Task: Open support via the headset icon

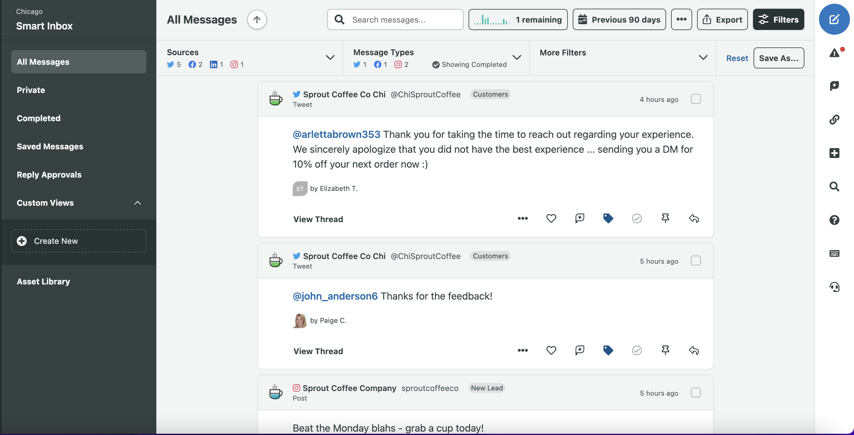Action: [834, 287]
